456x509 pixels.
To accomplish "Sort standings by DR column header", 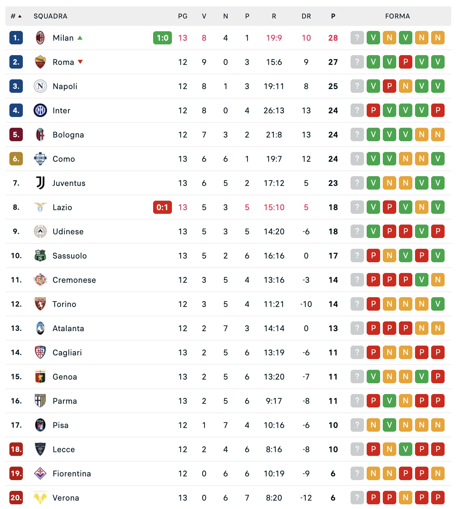I will 306,16.
